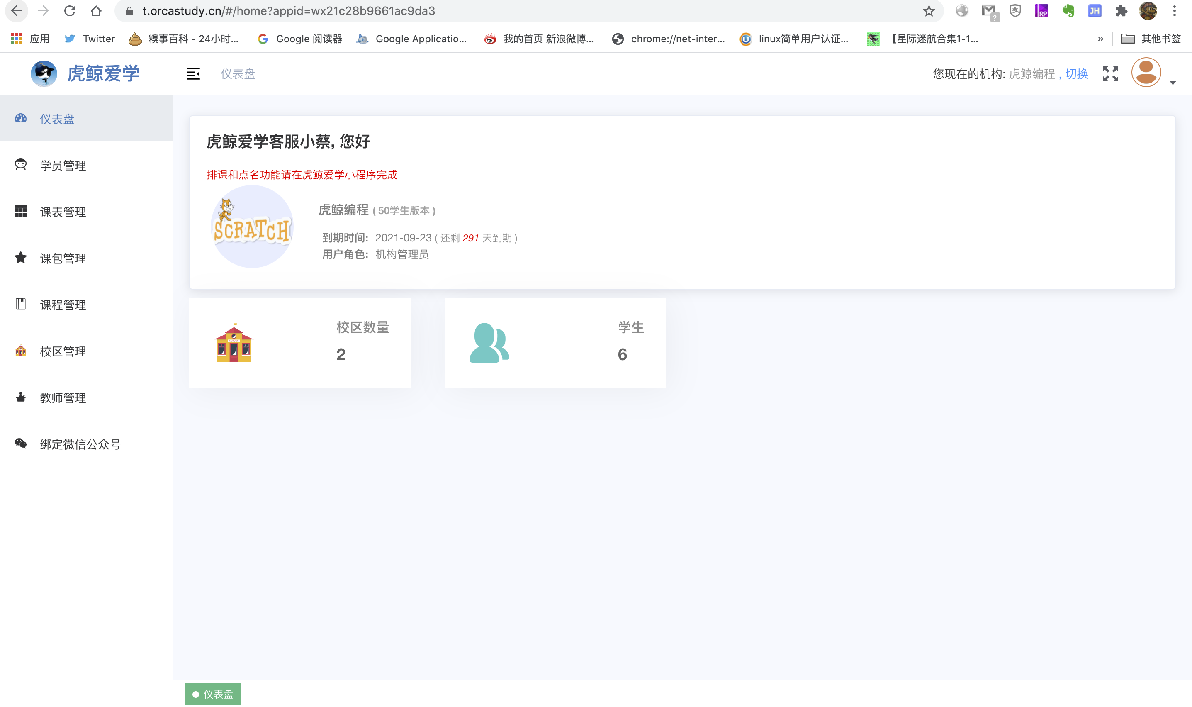Click the 仪表盘 breadcrumb in header

(238, 74)
